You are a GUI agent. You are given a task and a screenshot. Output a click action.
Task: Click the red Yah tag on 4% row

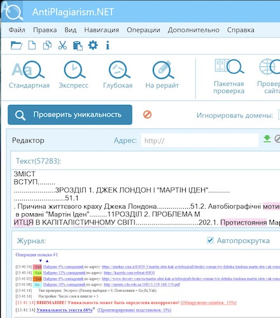coord(38,266)
